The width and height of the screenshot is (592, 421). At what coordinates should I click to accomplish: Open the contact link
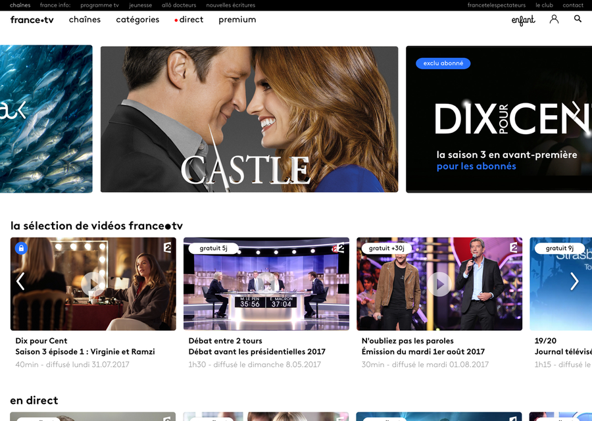(573, 5)
